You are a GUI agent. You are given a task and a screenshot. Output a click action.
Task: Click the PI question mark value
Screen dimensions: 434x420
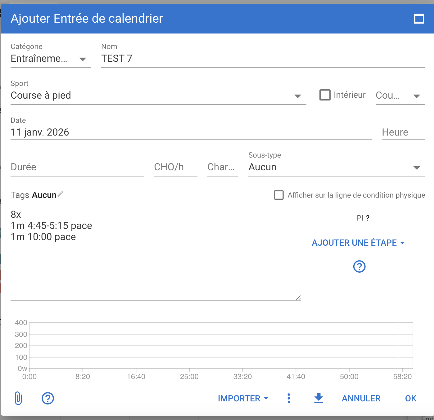coord(368,218)
